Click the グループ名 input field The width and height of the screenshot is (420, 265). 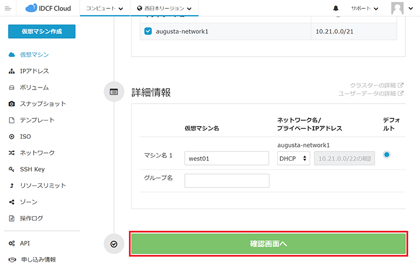click(227, 181)
